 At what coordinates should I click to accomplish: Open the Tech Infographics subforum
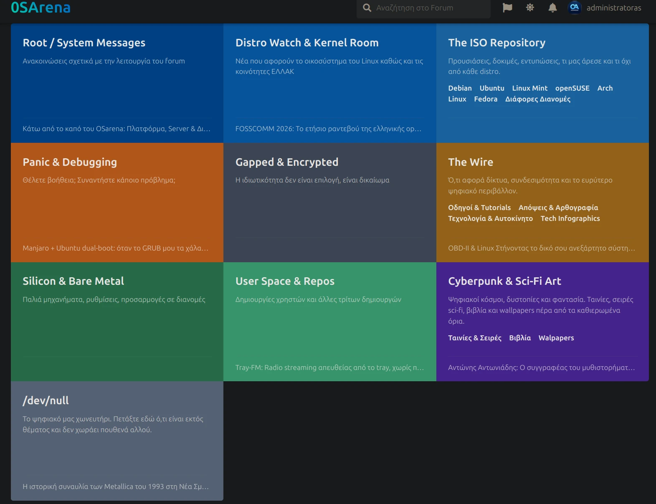pyautogui.click(x=570, y=218)
